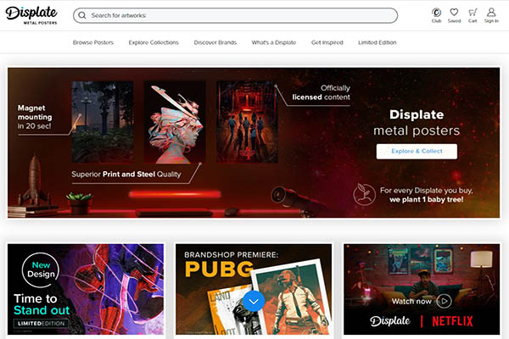
Task: Click the search magnifier icon
Action: [81, 15]
